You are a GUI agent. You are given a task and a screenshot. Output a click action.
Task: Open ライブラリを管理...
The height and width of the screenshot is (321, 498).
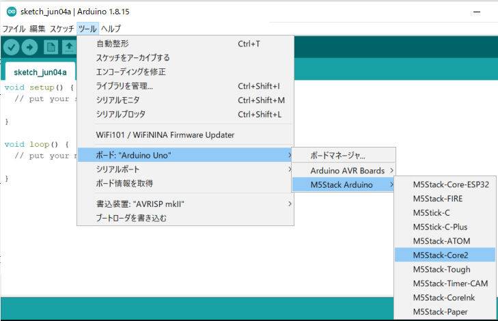(x=186, y=86)
